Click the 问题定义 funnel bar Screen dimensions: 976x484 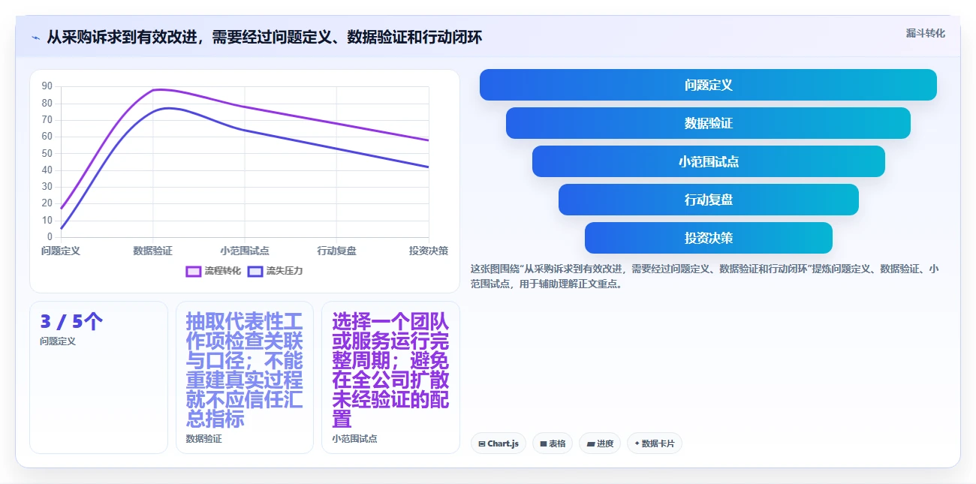coord(708,85)
